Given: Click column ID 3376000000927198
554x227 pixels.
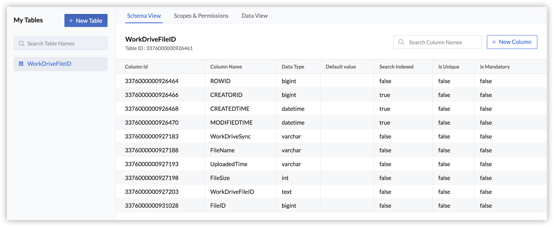Looking at the screenshot, I should [152, 178].
